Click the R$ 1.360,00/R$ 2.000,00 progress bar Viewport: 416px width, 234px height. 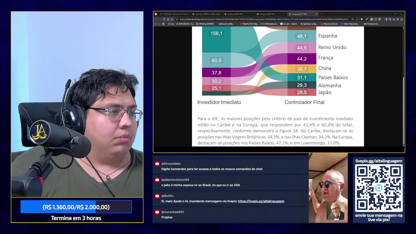[76, 207]
